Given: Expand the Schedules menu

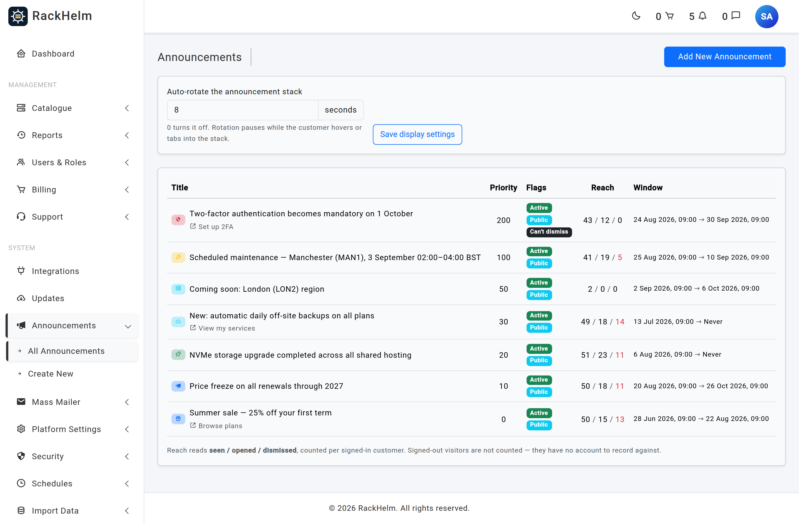Looking at the screenshot, I should 72,483.
